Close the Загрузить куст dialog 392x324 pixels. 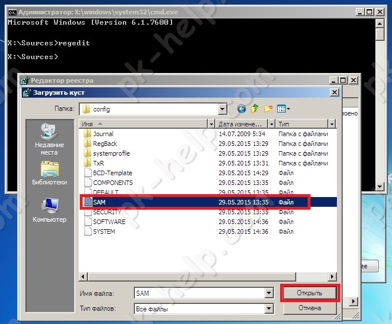pos(335,92)
